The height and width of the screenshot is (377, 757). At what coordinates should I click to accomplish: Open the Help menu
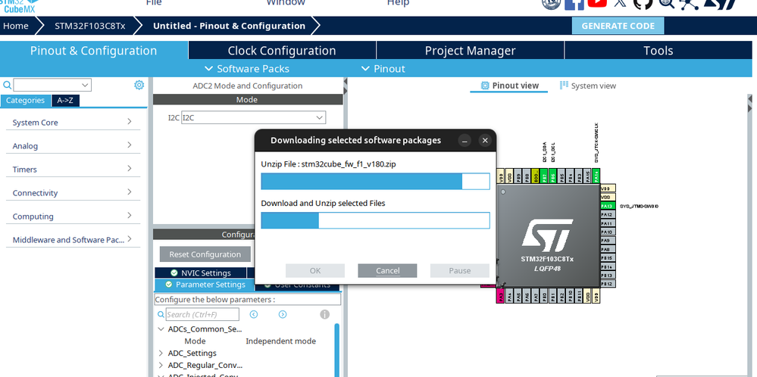[398, 3]
